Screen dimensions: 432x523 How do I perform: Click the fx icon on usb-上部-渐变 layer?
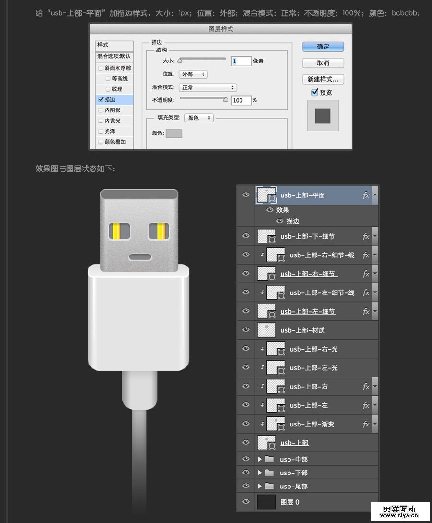366,424
